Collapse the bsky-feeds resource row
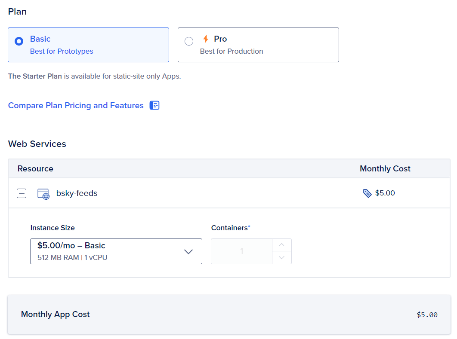The image size is (457, 339). point(22,193)
